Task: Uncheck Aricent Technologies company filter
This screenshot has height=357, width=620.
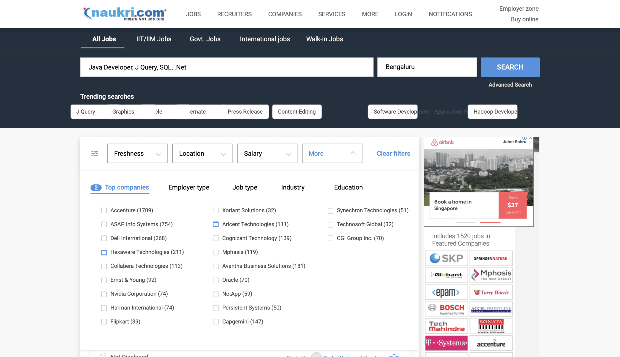Action: click(216, 224)
